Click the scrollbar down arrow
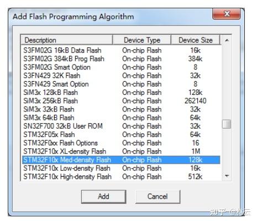The image size is (257, 223). (x=227, y=176)
